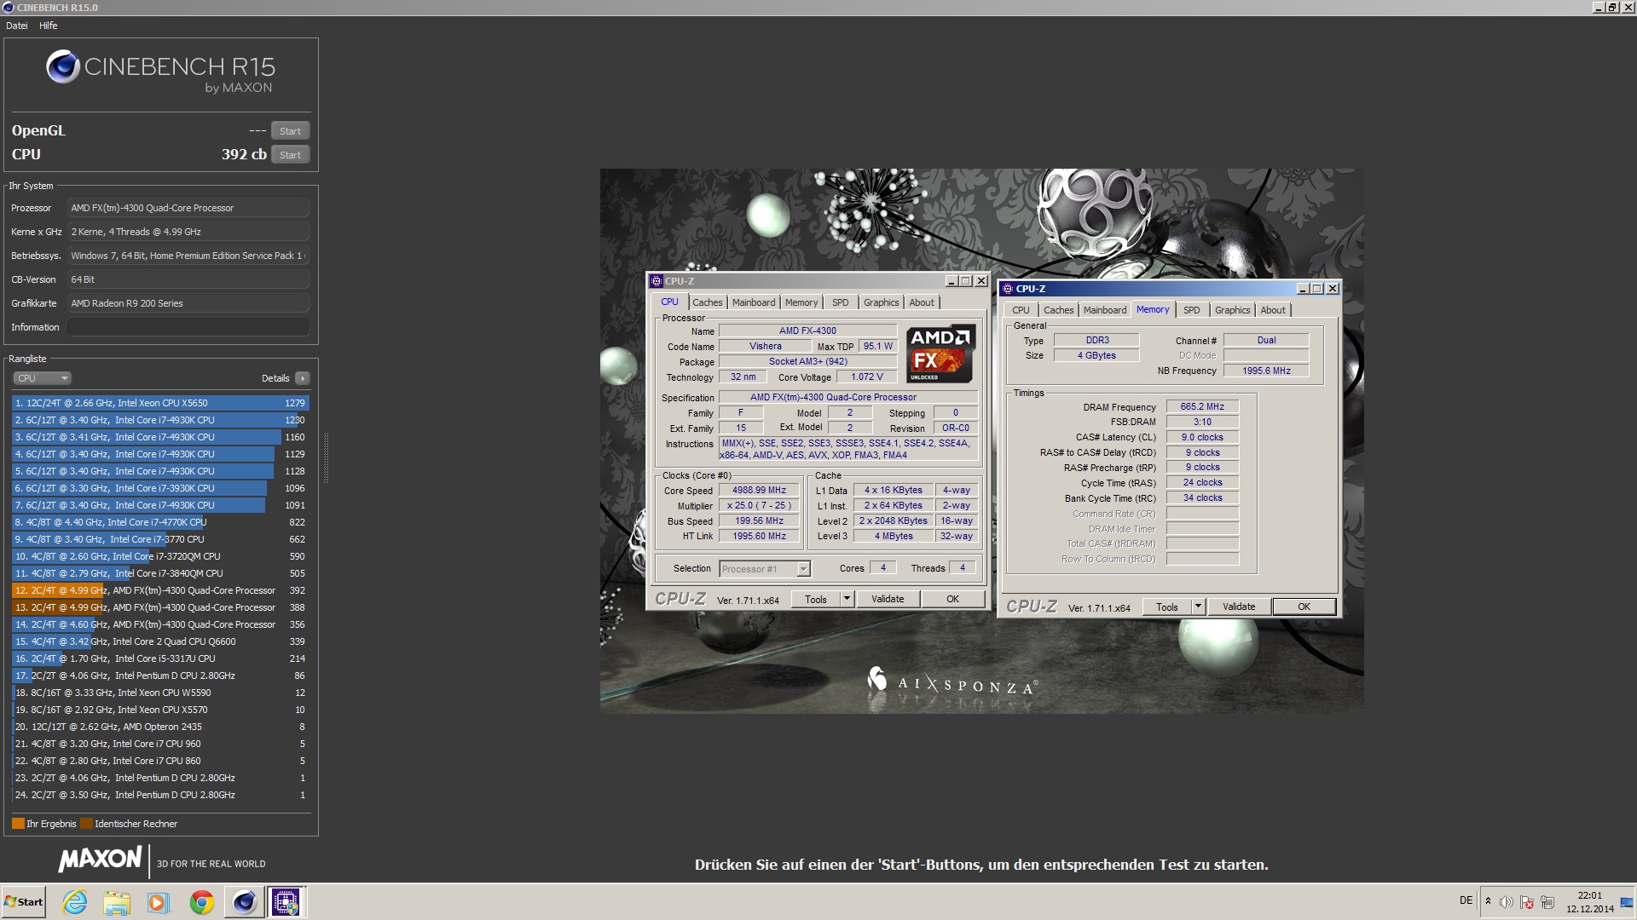Viewport: 1637px width, 920px height.
Task: Open Caches tab in right CPU-Z window
Action: [1058, 310]
